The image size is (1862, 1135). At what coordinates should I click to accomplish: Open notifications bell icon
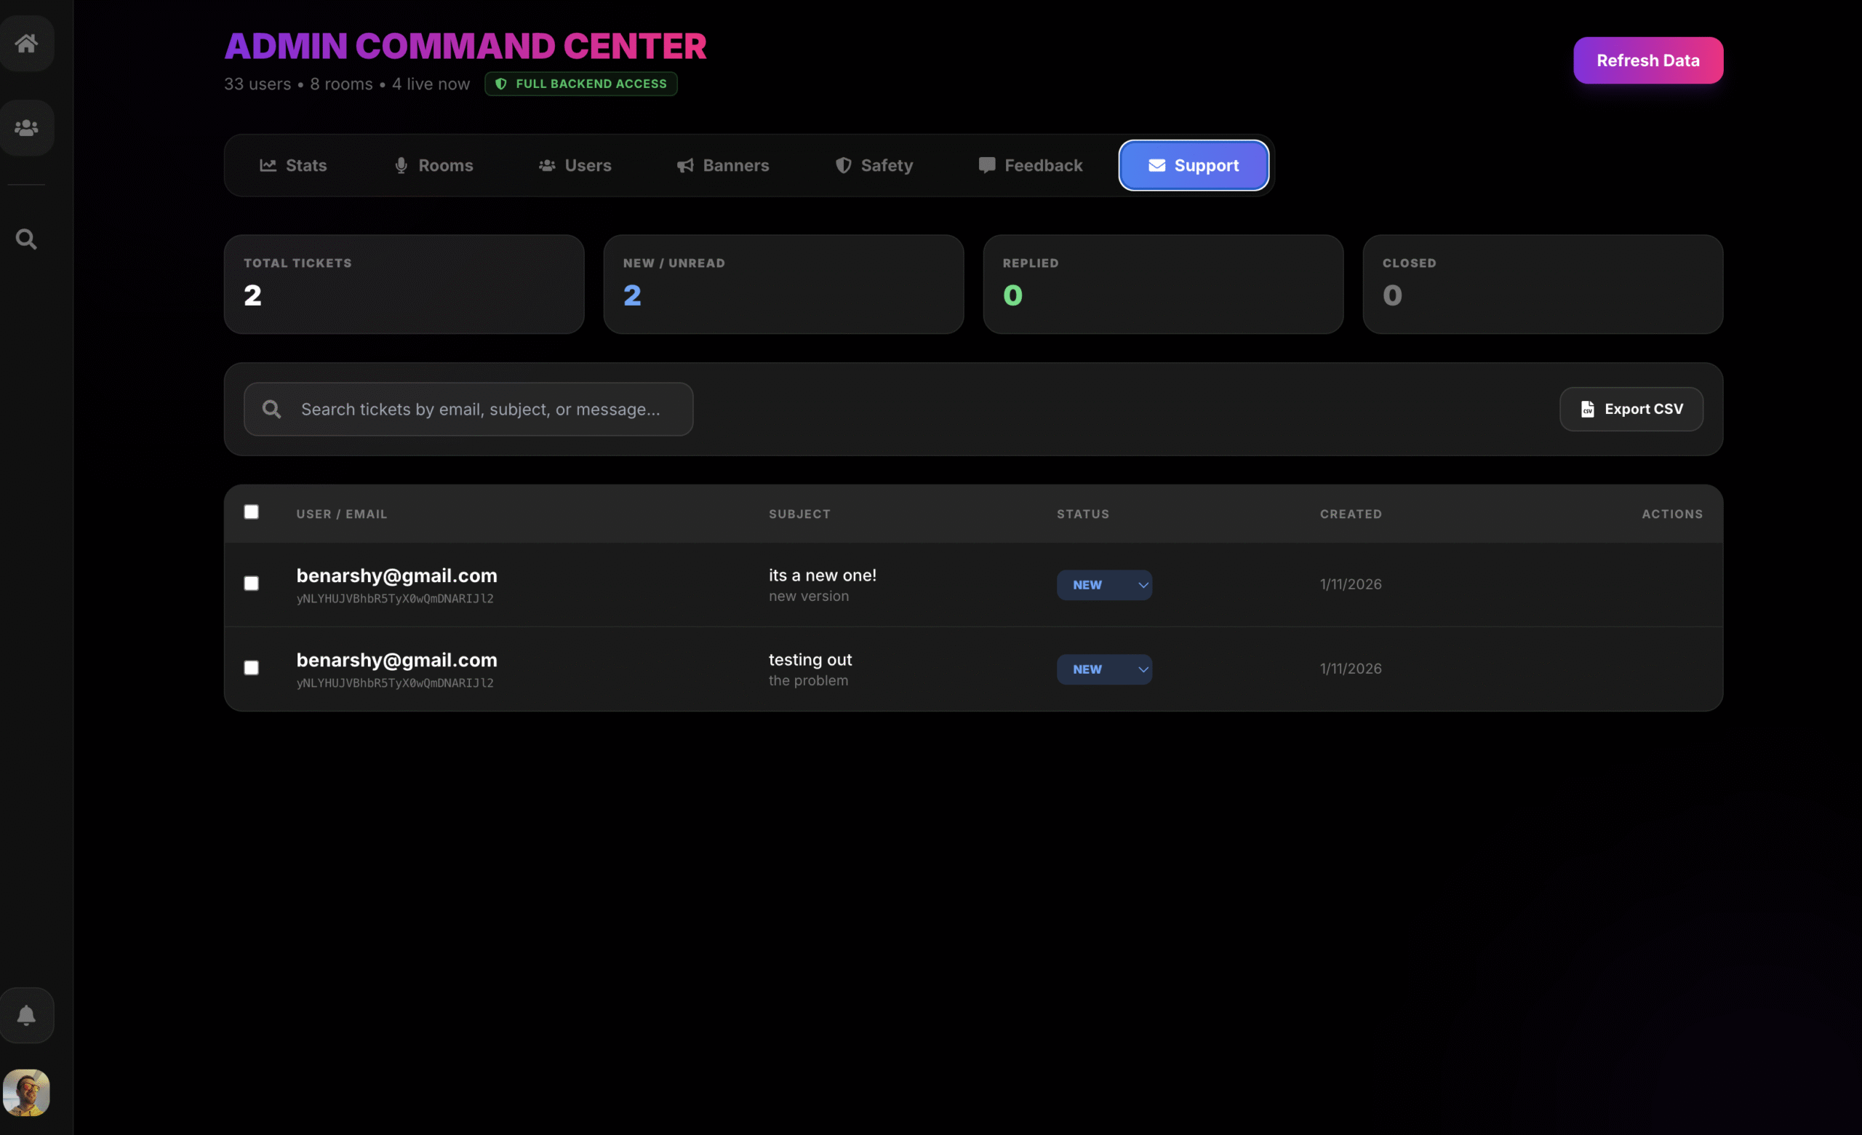(26, 1015)
